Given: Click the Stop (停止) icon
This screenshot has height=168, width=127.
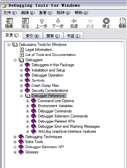Looking at the screenshot, I should 106,21.
